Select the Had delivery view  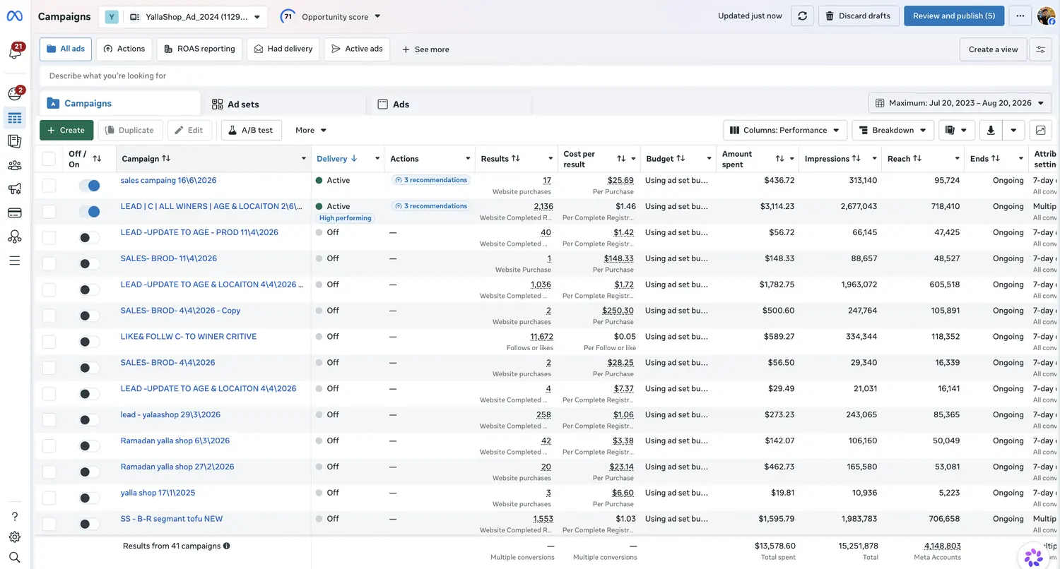(x=283, y=49)
